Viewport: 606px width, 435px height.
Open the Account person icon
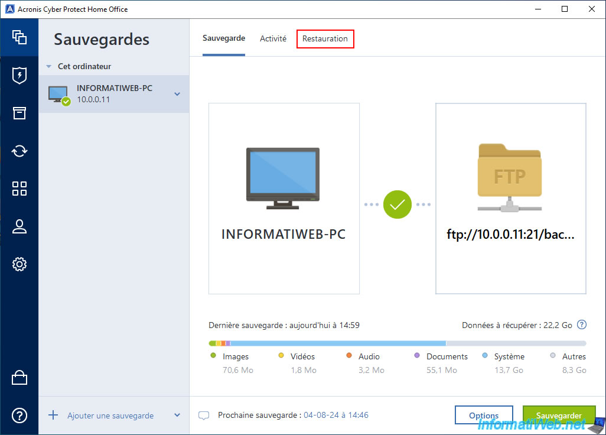point(19,226)
